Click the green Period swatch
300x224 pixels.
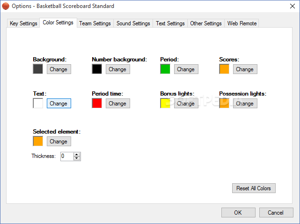click(x=165, y=69)
